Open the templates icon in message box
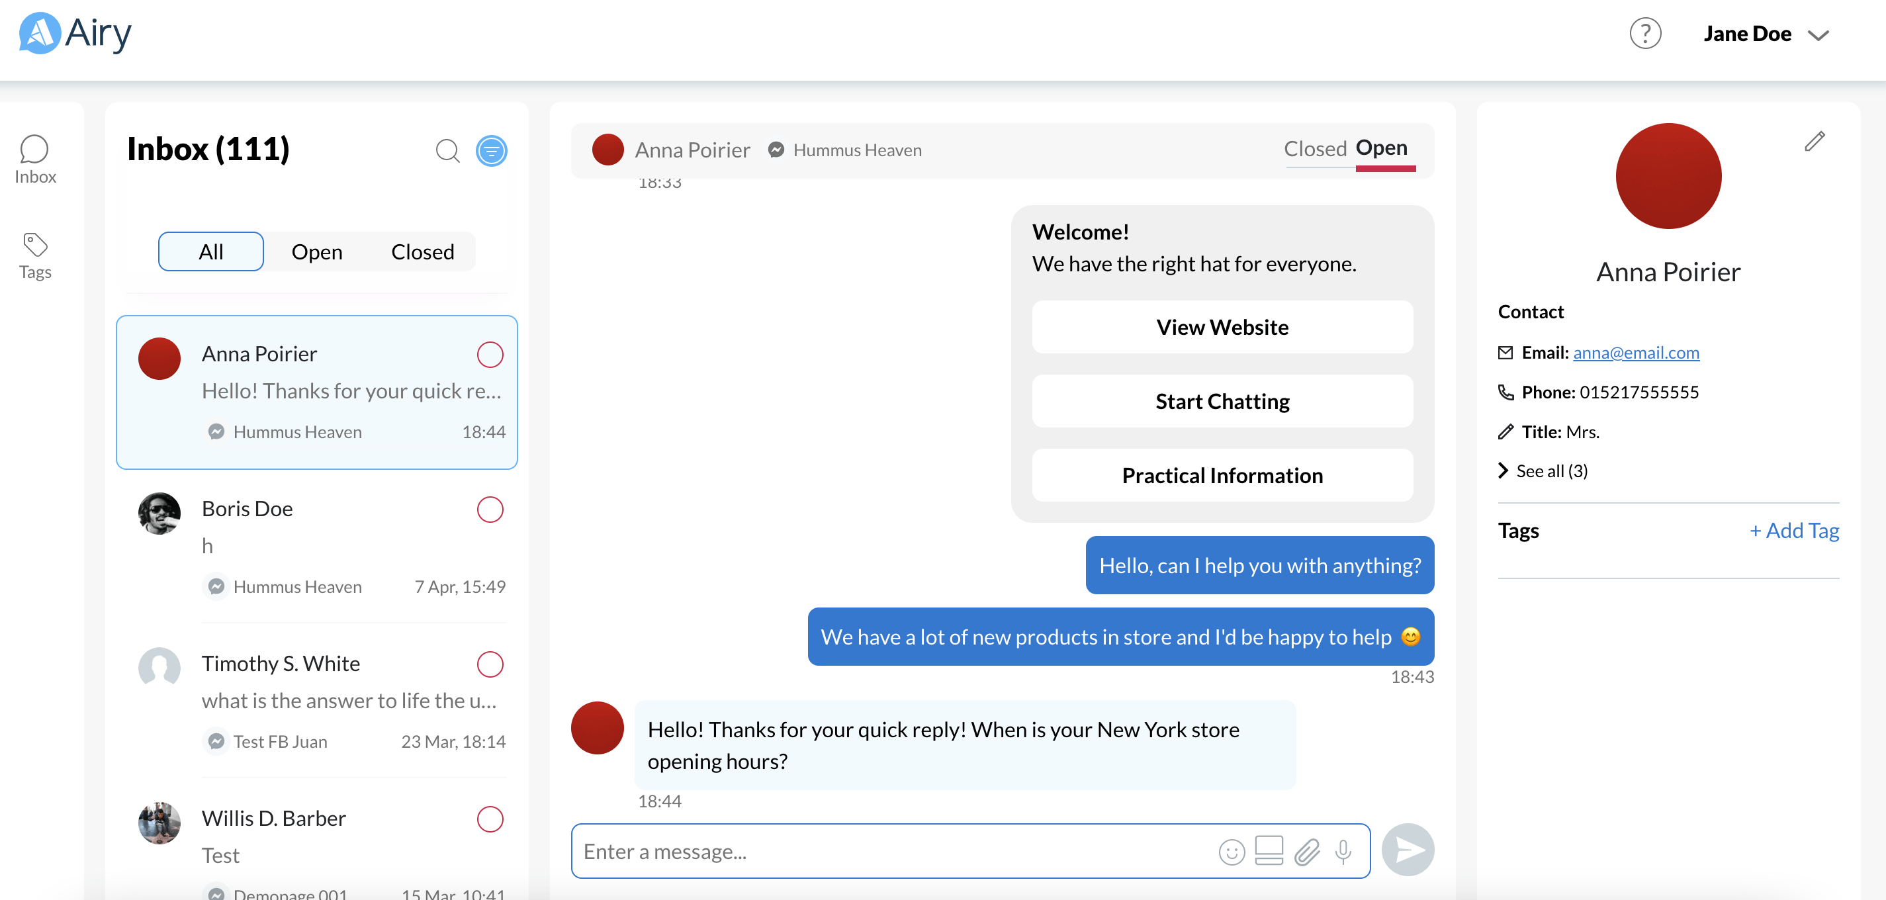Screen dimensions: 1886x900 coord(1269,850)
